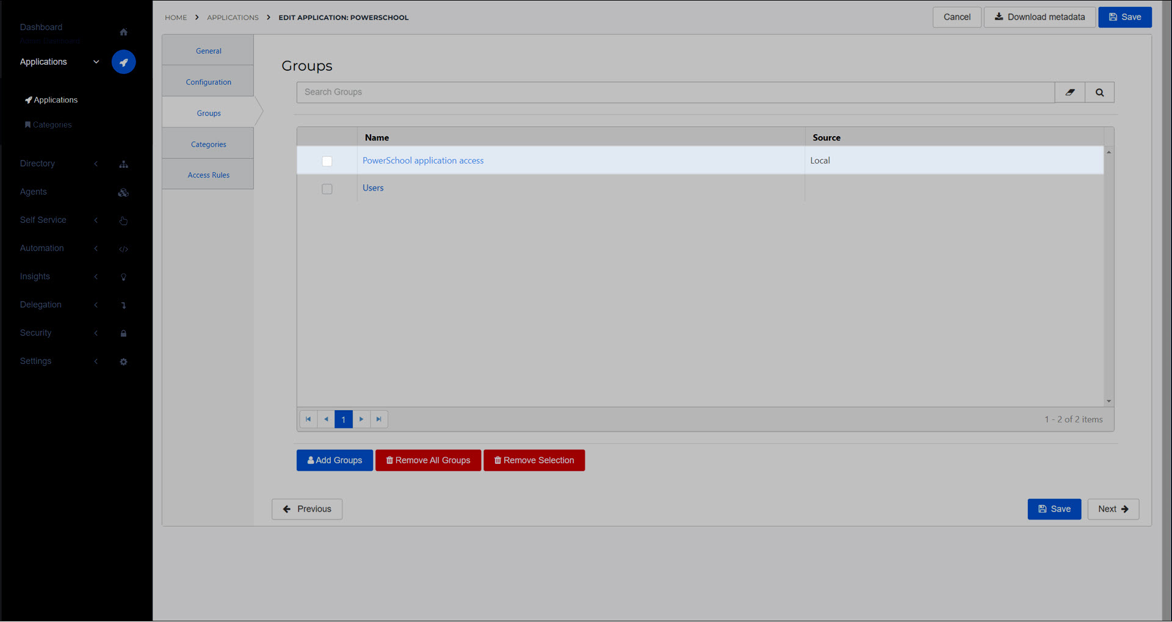Click the home icon beside Dashboard
Viewport: 1172px width, 622px height.
[x=123, y=32]
